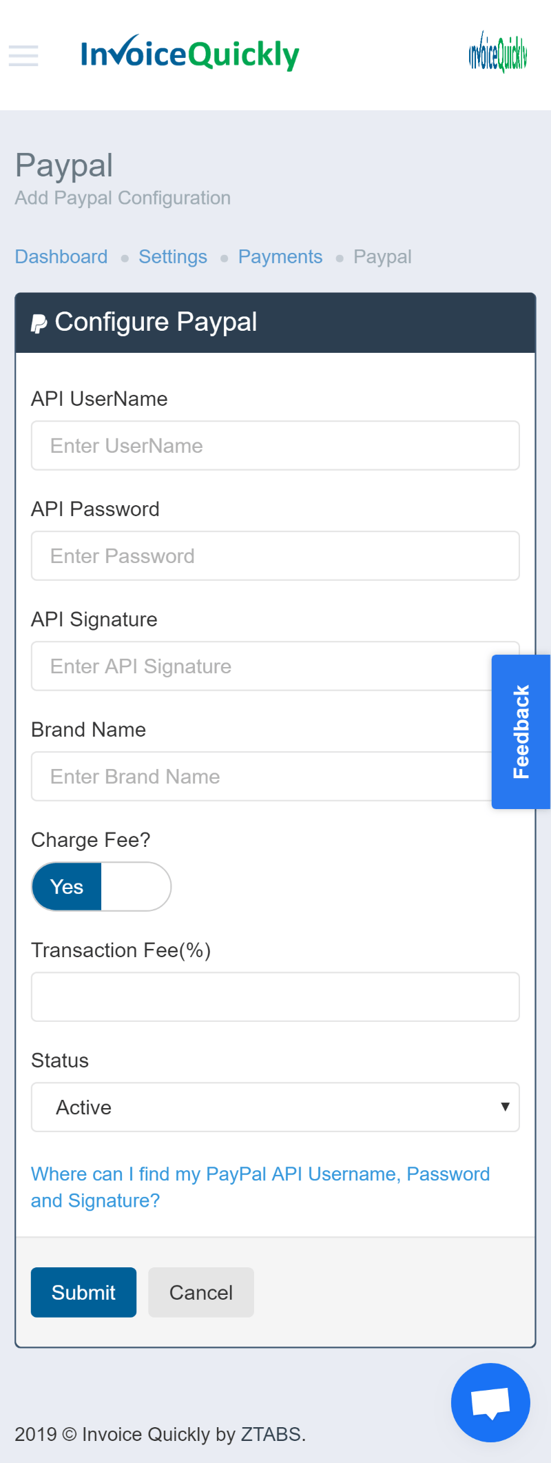Open the live chat bubble
Screen dimensions: 551x1463
coord(490,1402)
